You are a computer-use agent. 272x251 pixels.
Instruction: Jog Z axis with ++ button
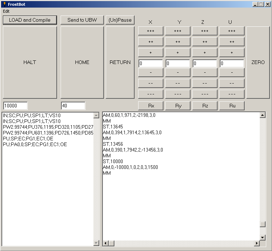[205, 42]
